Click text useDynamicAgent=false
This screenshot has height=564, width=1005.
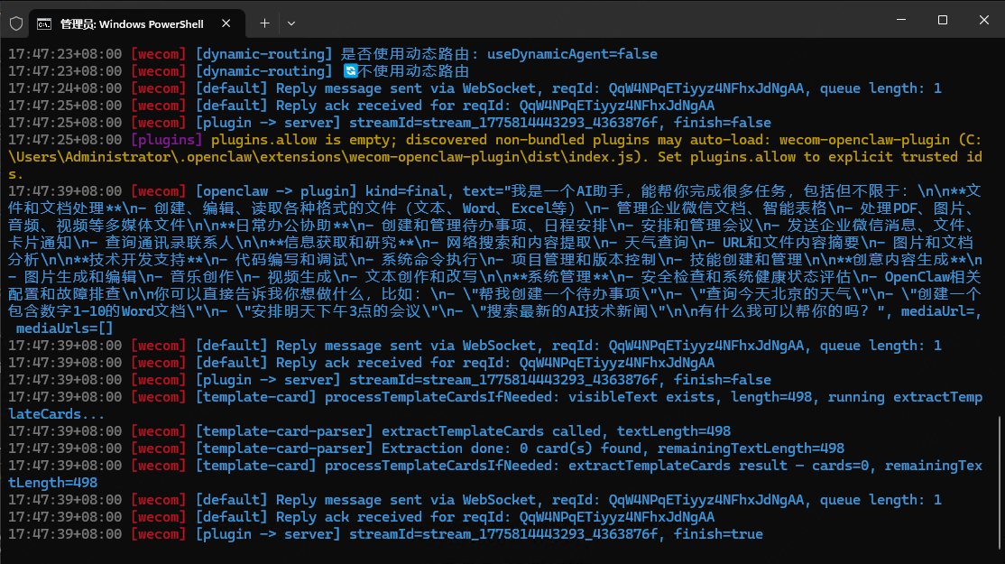pyautogui.click(x=572, y=54)
